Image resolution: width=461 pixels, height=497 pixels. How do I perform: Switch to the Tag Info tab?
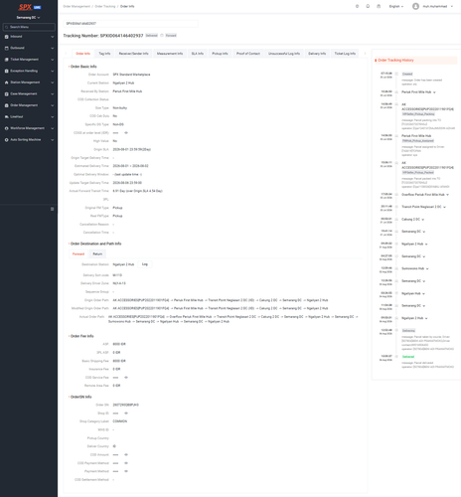click(x=104, y=54)
